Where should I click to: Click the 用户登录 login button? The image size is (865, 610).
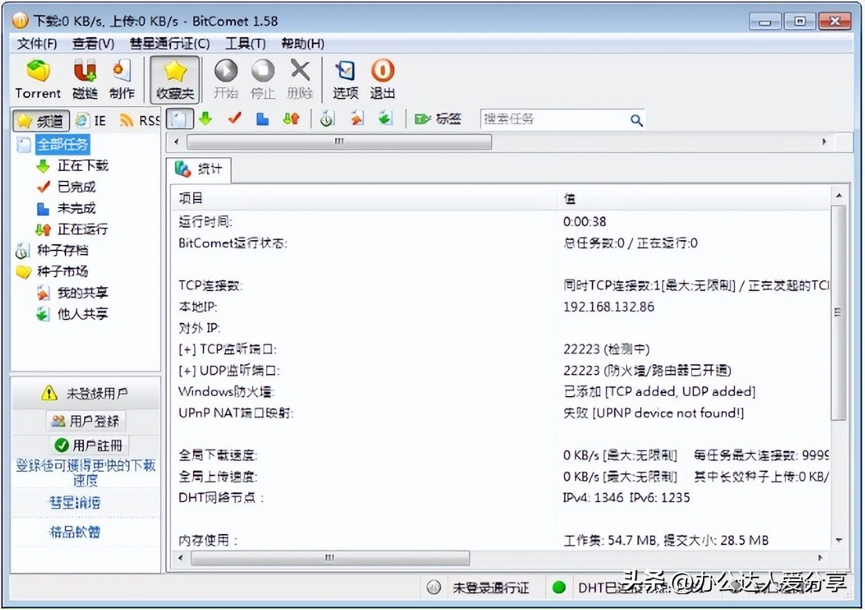click(86, 421)
